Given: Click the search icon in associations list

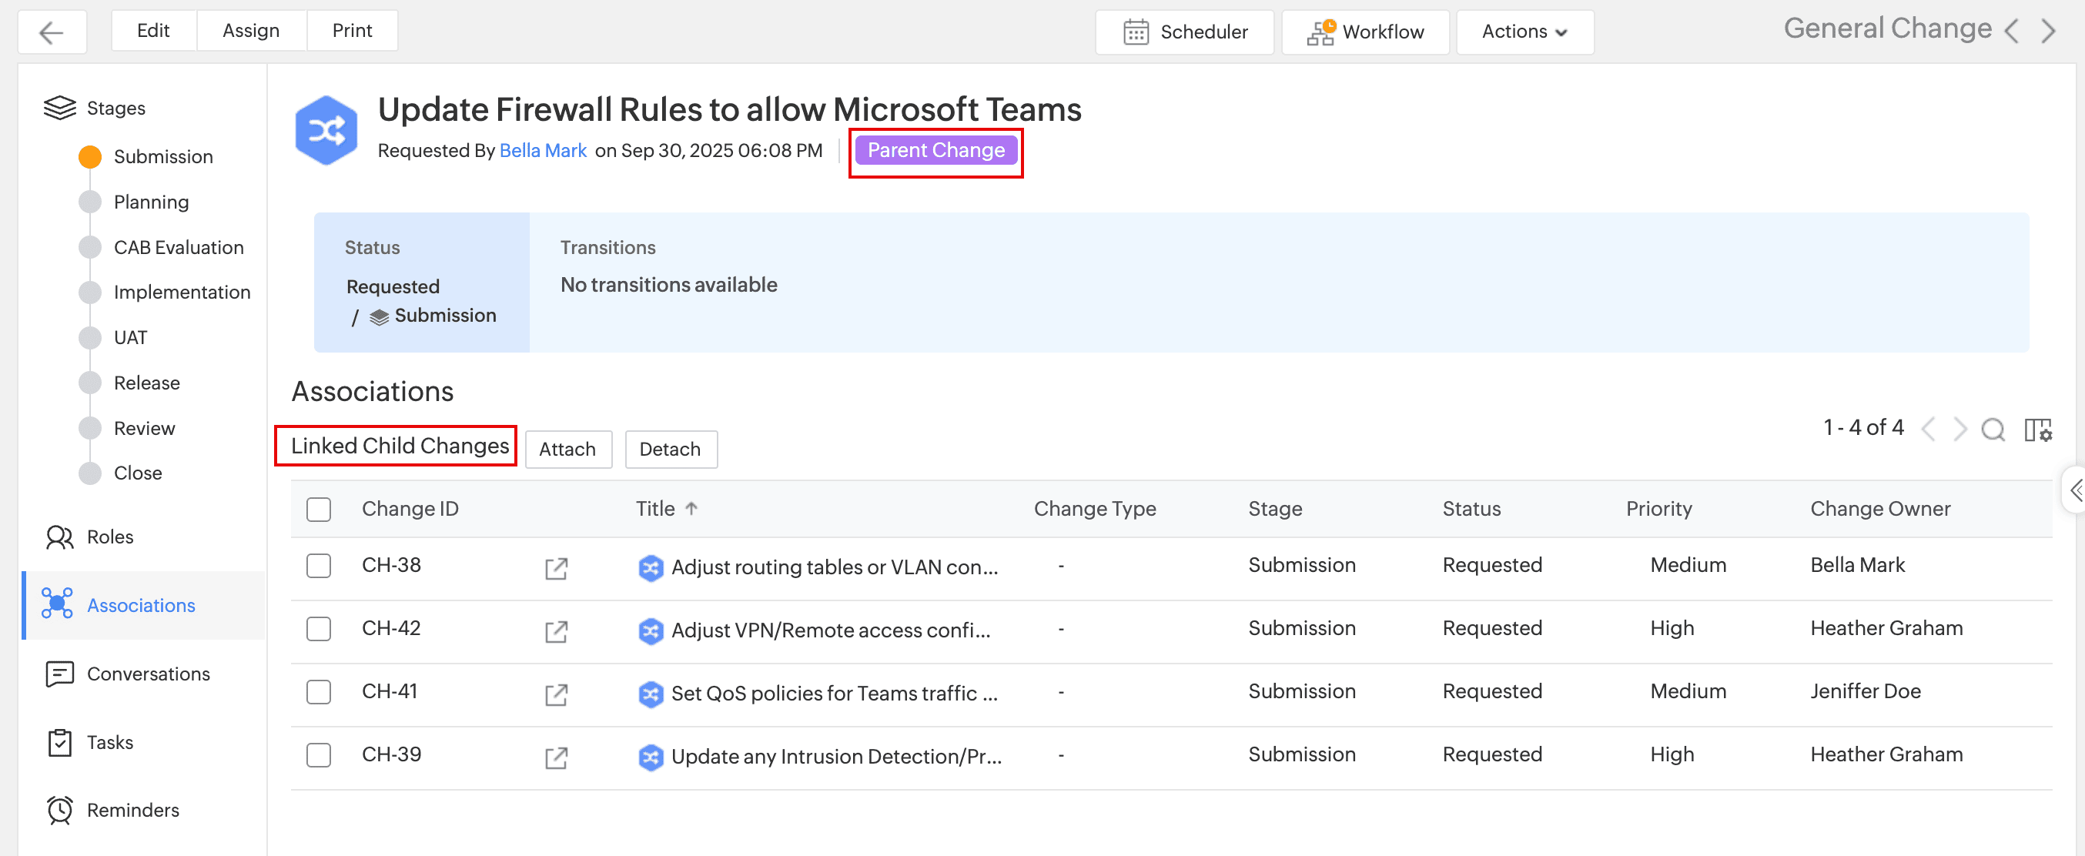Looking at the screenshot, I should click(1993, 430).
